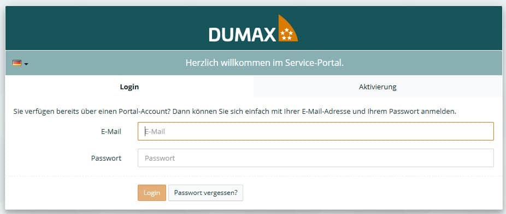The width and height of the screenshot is (506, 214).
Task: Click the E-Mail placeholder text
Action: [x=155, y=132]
